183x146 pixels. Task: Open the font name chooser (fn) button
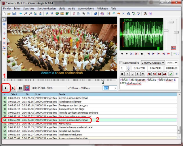tap(143, 74)
